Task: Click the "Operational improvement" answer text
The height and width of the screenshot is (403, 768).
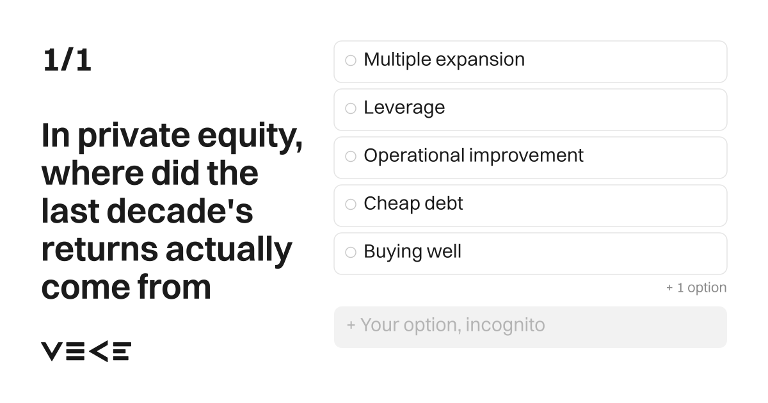Action: coord(474,155)
